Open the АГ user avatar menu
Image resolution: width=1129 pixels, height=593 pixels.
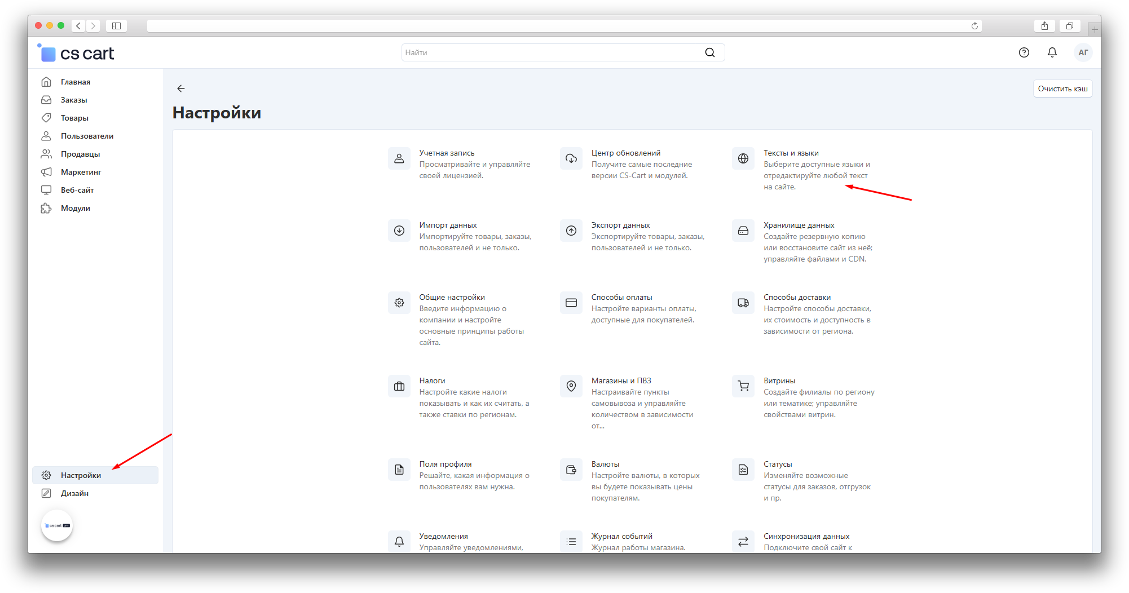pos(1083,52)
